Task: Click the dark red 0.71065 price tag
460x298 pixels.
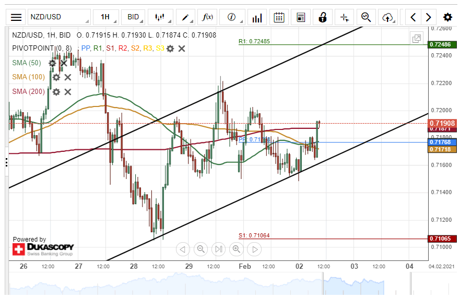Action: pyautogui.click(x=442, y=239)
